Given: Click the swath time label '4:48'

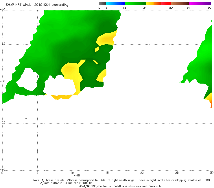Looking at the screenshot, I should (x=77, y=176).
